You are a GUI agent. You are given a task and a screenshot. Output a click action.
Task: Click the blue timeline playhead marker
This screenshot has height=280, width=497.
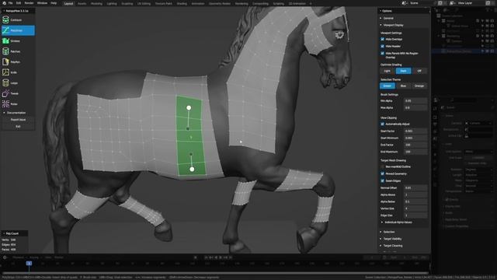point(29,264)
